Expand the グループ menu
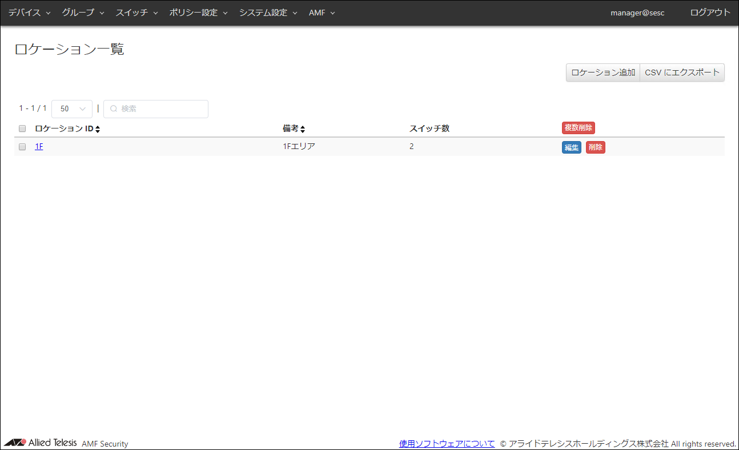 83,13
